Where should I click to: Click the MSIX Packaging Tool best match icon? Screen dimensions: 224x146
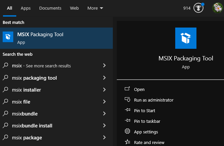[8, 37]
